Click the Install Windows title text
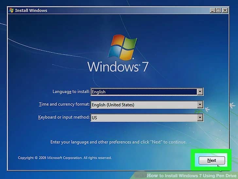Viewport: 238px width, 179px height. point(31,10)
